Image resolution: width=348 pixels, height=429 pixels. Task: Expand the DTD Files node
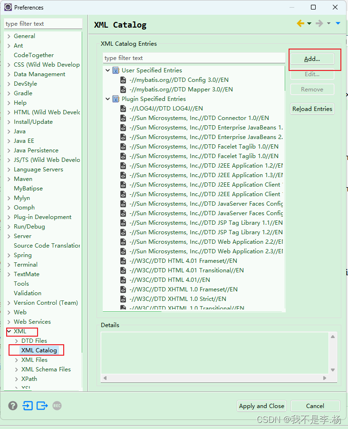[16, 341]
